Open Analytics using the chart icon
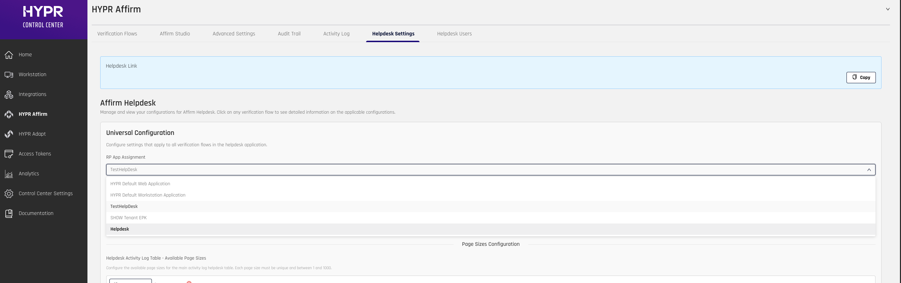 (x=9, y=174)
